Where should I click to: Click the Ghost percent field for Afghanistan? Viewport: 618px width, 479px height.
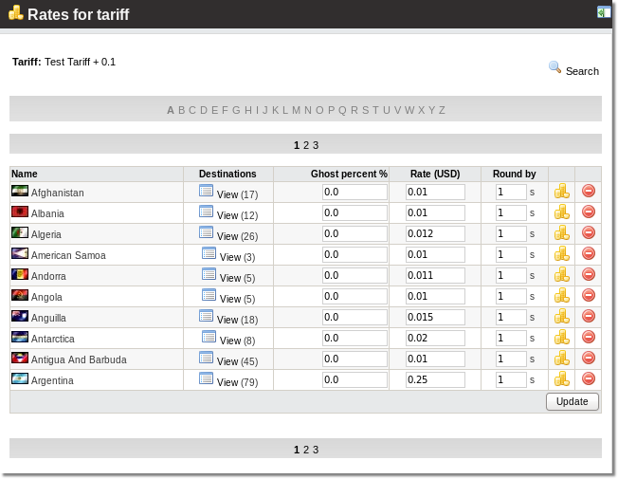click(x=354, y=192)
